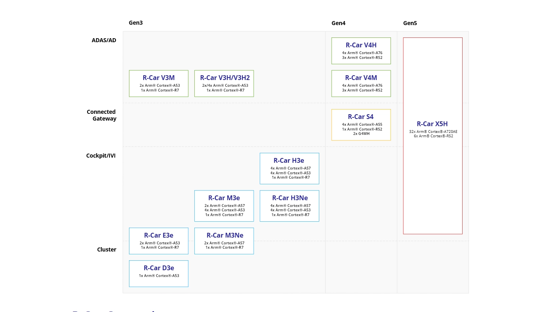Open the R-Car V3M product card
555x312 pixels.
click(x=158, y=83)
